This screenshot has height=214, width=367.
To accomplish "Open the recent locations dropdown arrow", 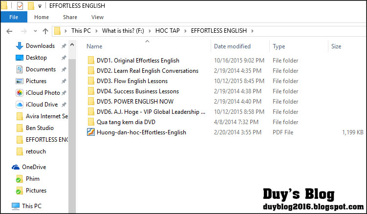I will pos(35,31).
